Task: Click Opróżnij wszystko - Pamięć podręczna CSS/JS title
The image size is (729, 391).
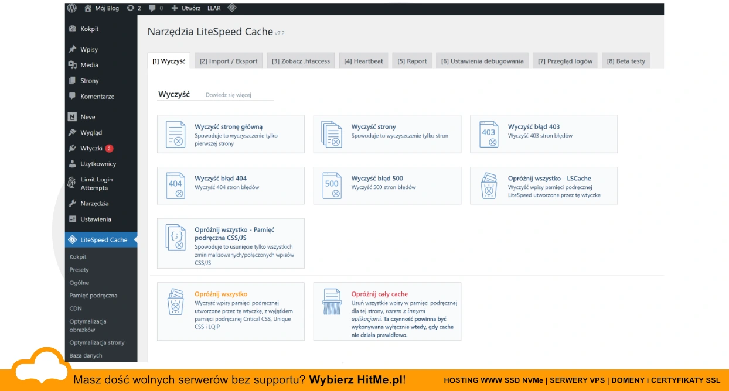Action: pyautogui.click(x=234, y=234)
